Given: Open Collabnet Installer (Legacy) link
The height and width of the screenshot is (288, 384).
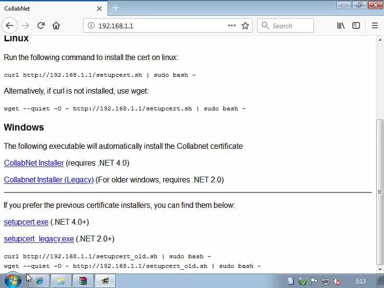Looking at the screenshot, I should [x=49, y=180].
